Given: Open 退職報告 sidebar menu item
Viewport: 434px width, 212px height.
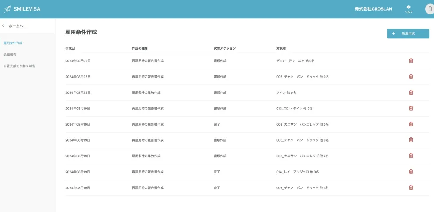Looking at the screenshot, I should click(10, 54).
